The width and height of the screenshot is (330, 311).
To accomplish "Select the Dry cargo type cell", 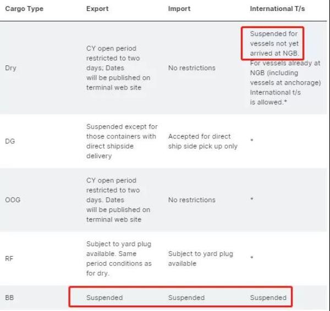I will (x=10, y=68).
